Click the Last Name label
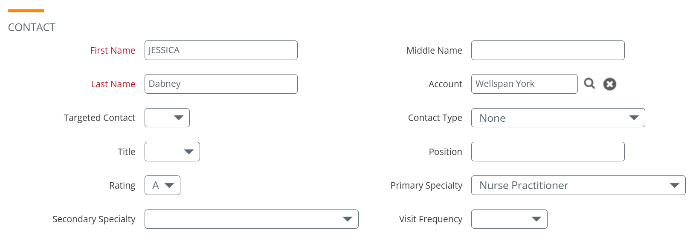 pyautogui.click(x=113, y=84)
